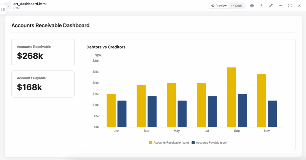Click the Debtors vs Creditors chart title
The height and width of the screenshot is (160, 306).
tap(106, 47)
